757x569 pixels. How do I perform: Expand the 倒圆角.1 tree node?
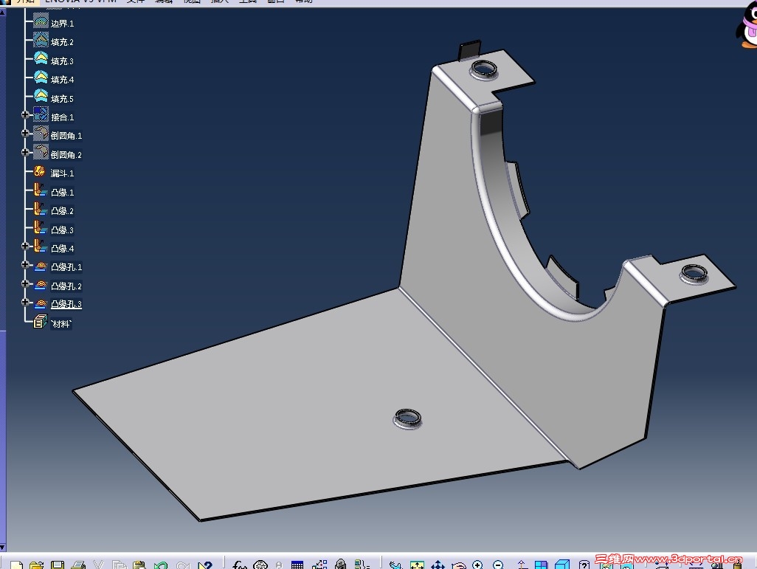[26, 133]
